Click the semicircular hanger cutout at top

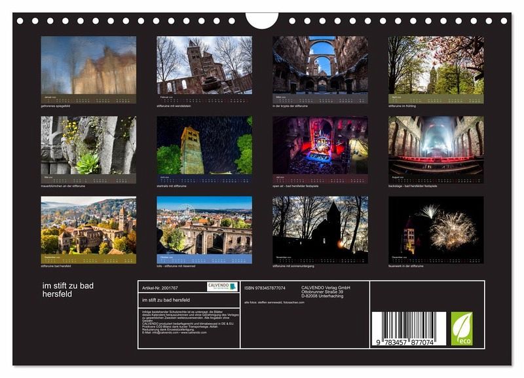point(261,20)
